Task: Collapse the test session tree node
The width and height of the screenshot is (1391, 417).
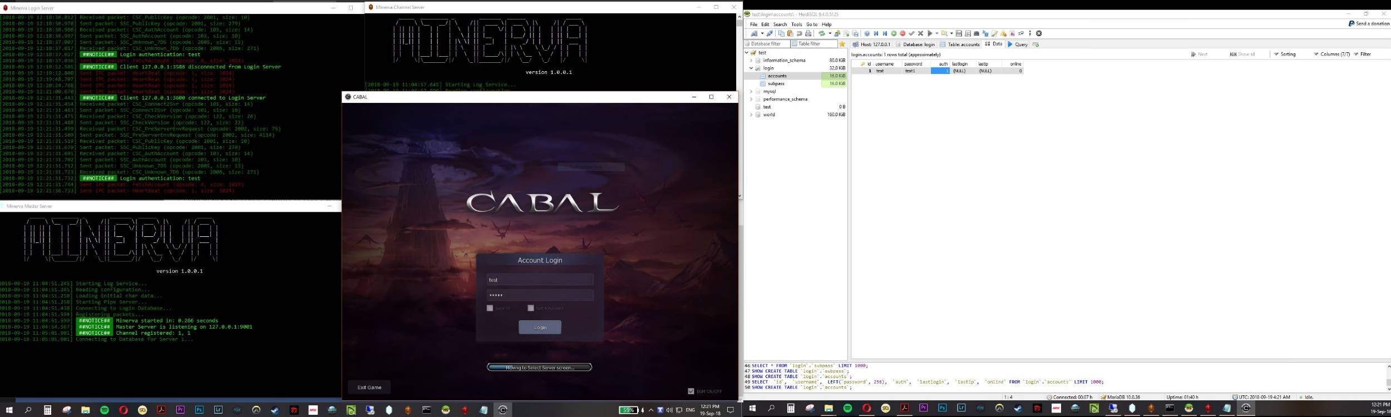Action: tap(747, 52)
